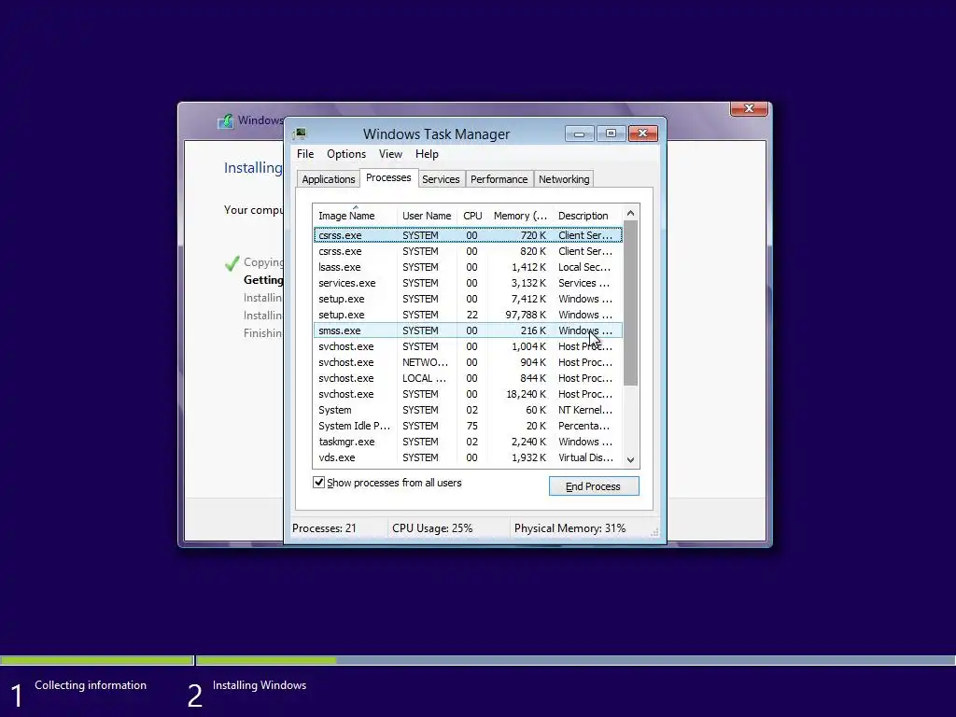Click the Task Manager title bar icon

[300, 134]
